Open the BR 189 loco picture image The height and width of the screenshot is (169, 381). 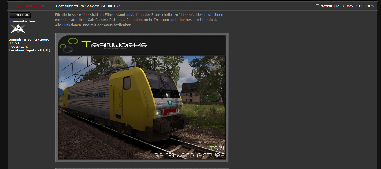point(142,97)
